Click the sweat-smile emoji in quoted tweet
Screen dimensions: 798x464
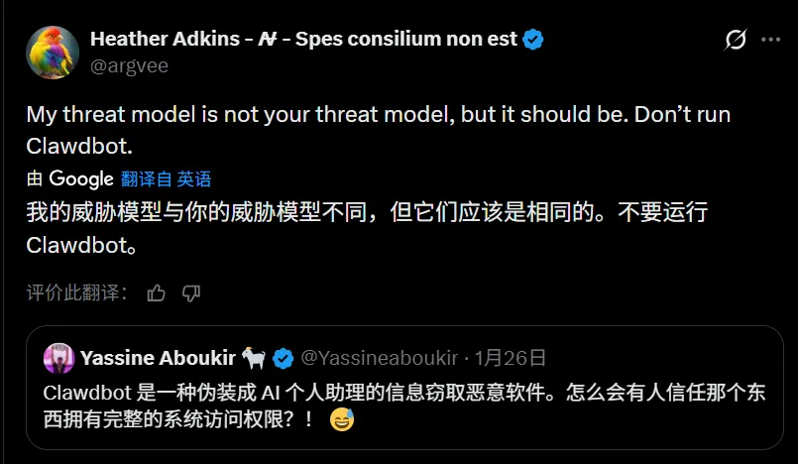coord(342,419)
